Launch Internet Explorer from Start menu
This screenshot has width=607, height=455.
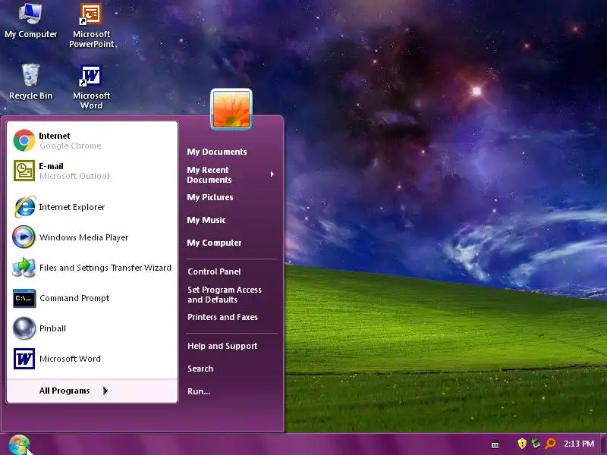click(92, 207)
